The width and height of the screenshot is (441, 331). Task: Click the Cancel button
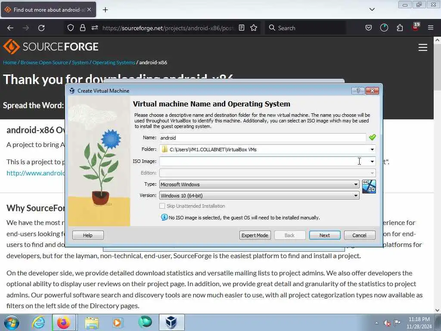(360, 235)
